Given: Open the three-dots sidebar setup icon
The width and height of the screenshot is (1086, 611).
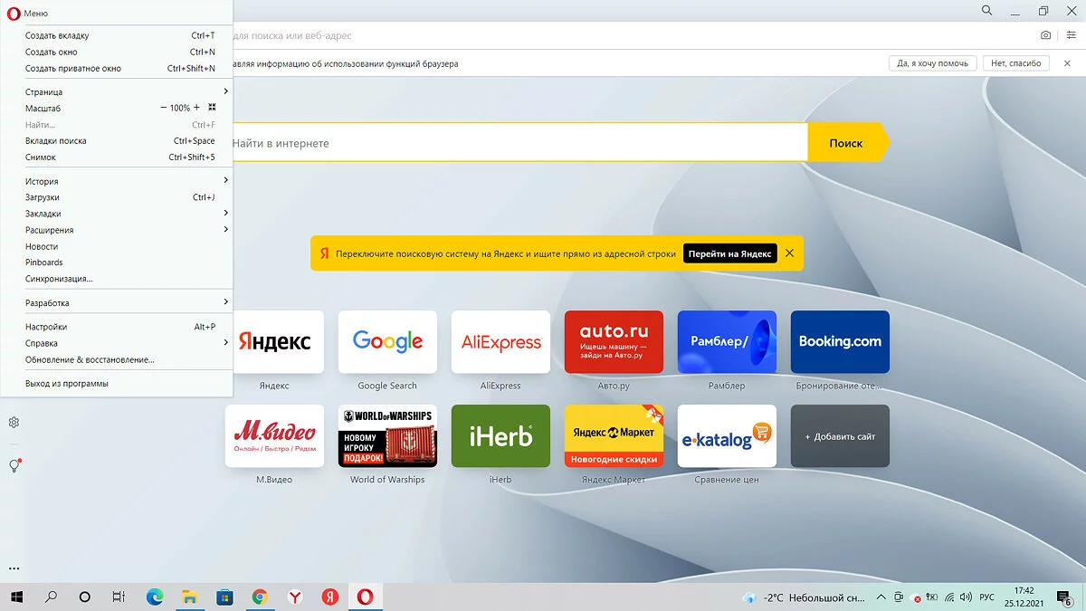Looking at the screenshot, I should [x=14, y=568].
